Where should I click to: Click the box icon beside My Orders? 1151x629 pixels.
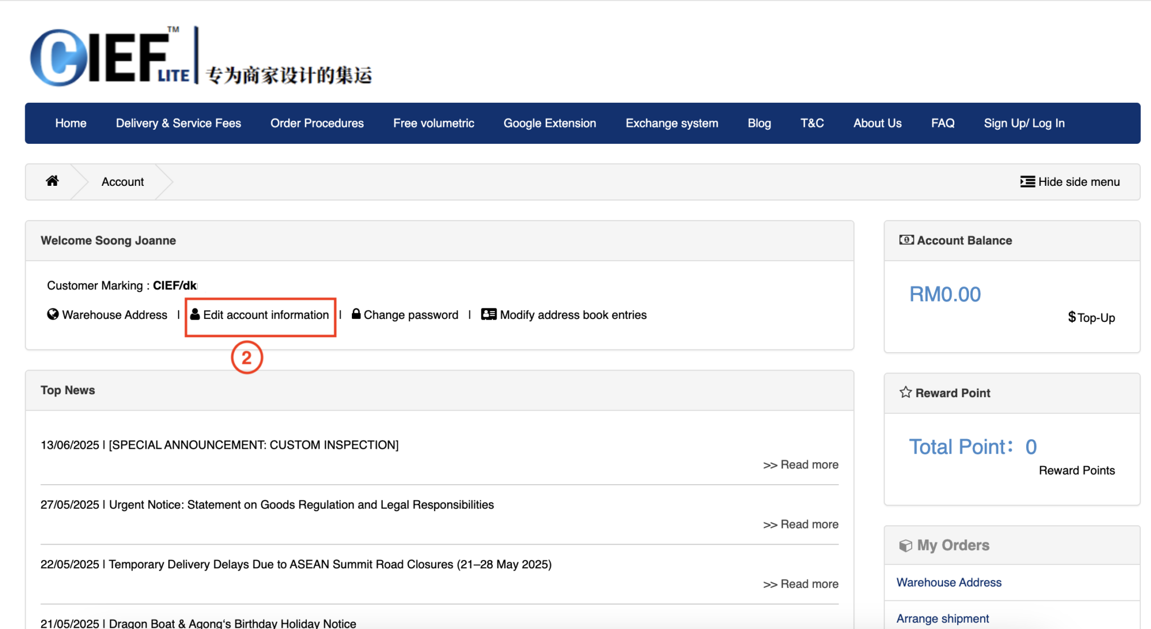point(905,545)
